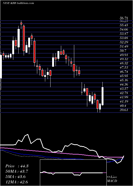Click the 52.29 price axis label
This screenshot has height=186, width=133.
coord(124,42)
